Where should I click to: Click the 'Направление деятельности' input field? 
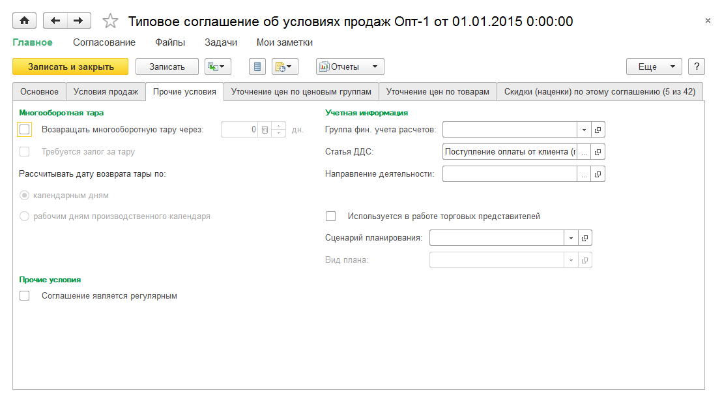tap(510, 174)
